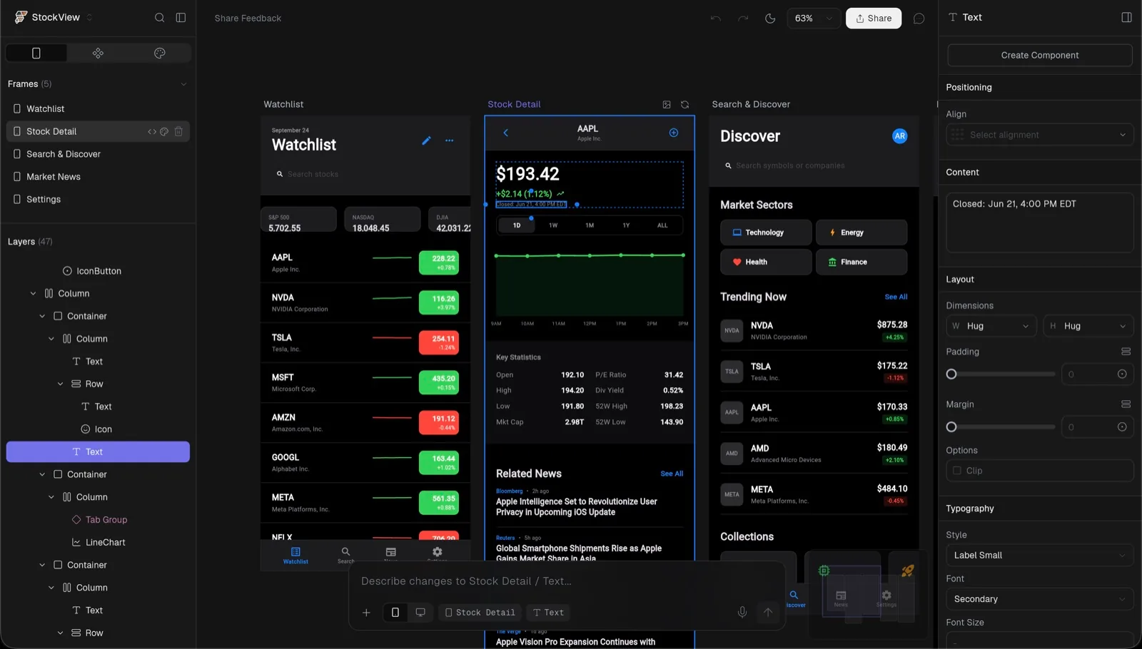Click the image icon above Stock Detail
1142x649 pixels.
point(667,105)
